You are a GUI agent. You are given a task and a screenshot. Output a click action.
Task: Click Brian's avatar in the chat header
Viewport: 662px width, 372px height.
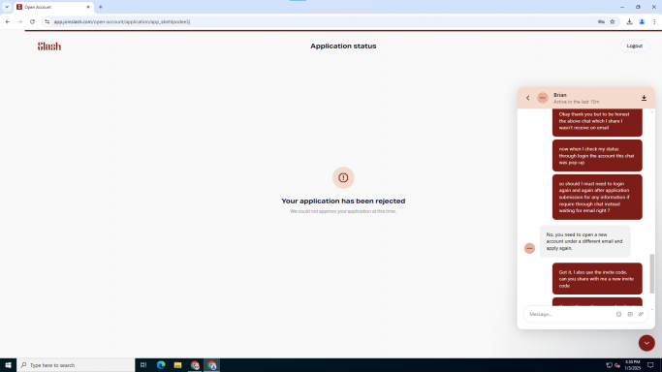point(543,98)
